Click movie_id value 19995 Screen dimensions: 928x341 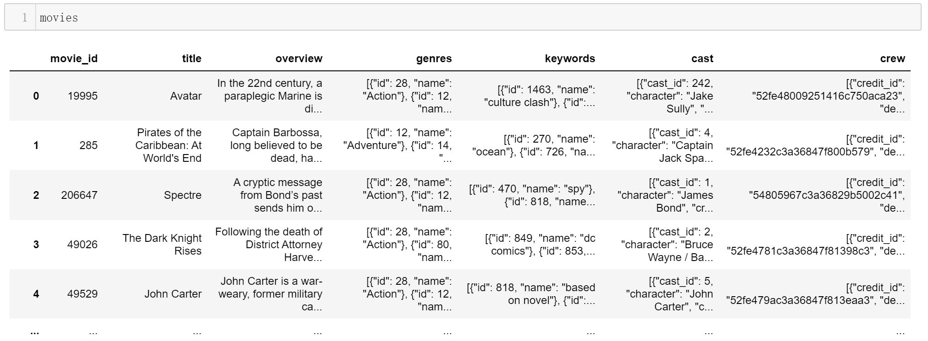pos(82,96)
